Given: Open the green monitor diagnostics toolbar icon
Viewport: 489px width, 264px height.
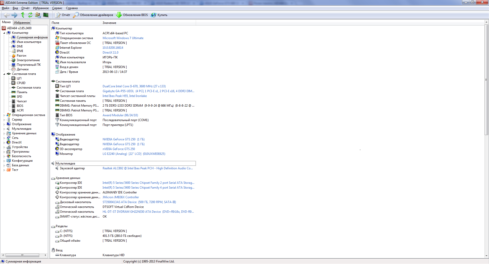Looking at the screenshot, I should coord(46,15).
